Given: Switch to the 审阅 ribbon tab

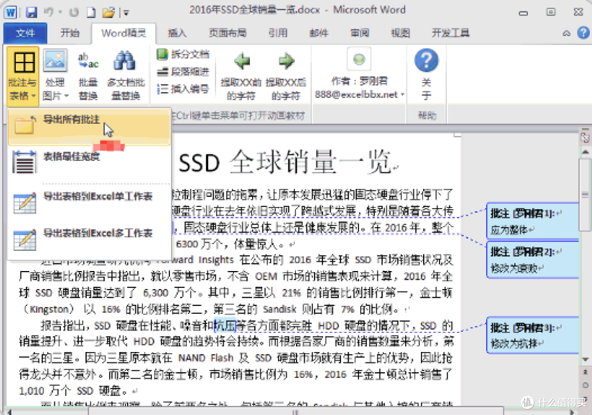Looking at the screenshot, I should [x=360, y=33].
